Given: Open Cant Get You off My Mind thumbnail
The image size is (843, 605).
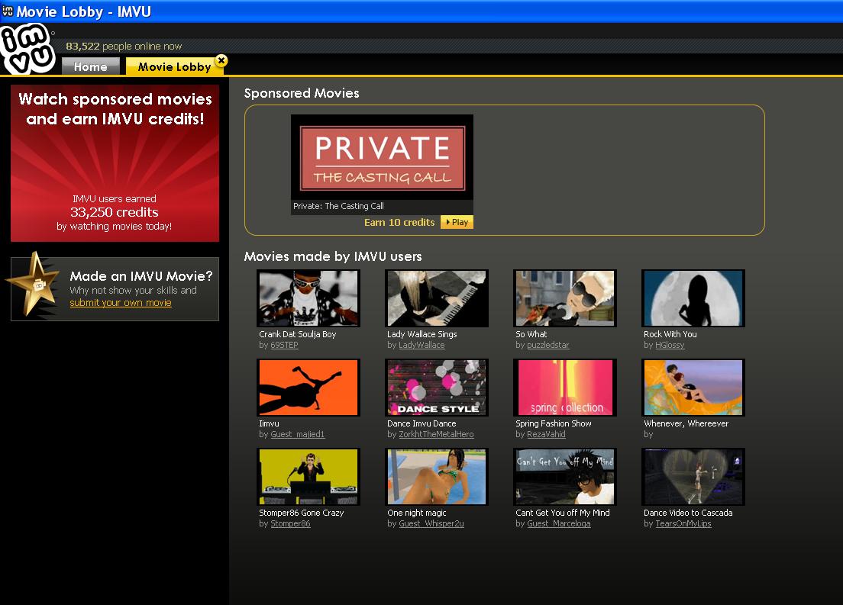Looking at the screenshot, I should coord(564,477).
